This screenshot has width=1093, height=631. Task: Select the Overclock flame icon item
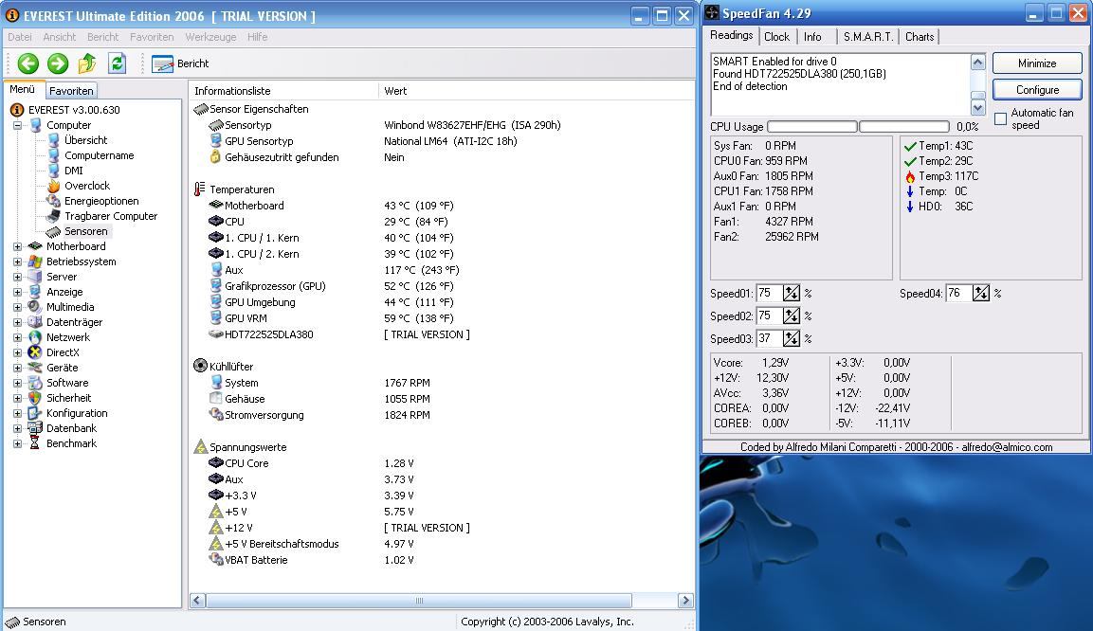pos(54,186)
